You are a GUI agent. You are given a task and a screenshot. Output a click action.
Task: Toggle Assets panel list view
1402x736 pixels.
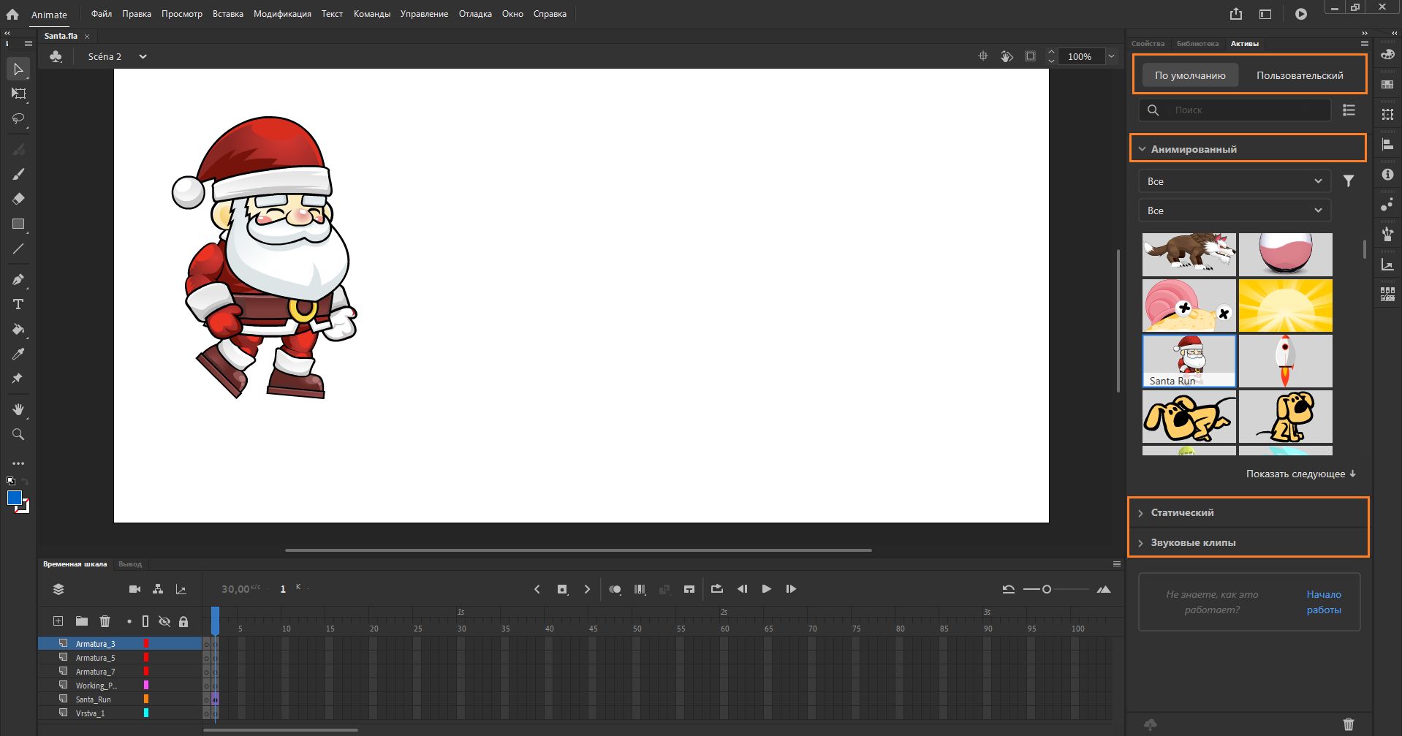(x=1349, y=110)
